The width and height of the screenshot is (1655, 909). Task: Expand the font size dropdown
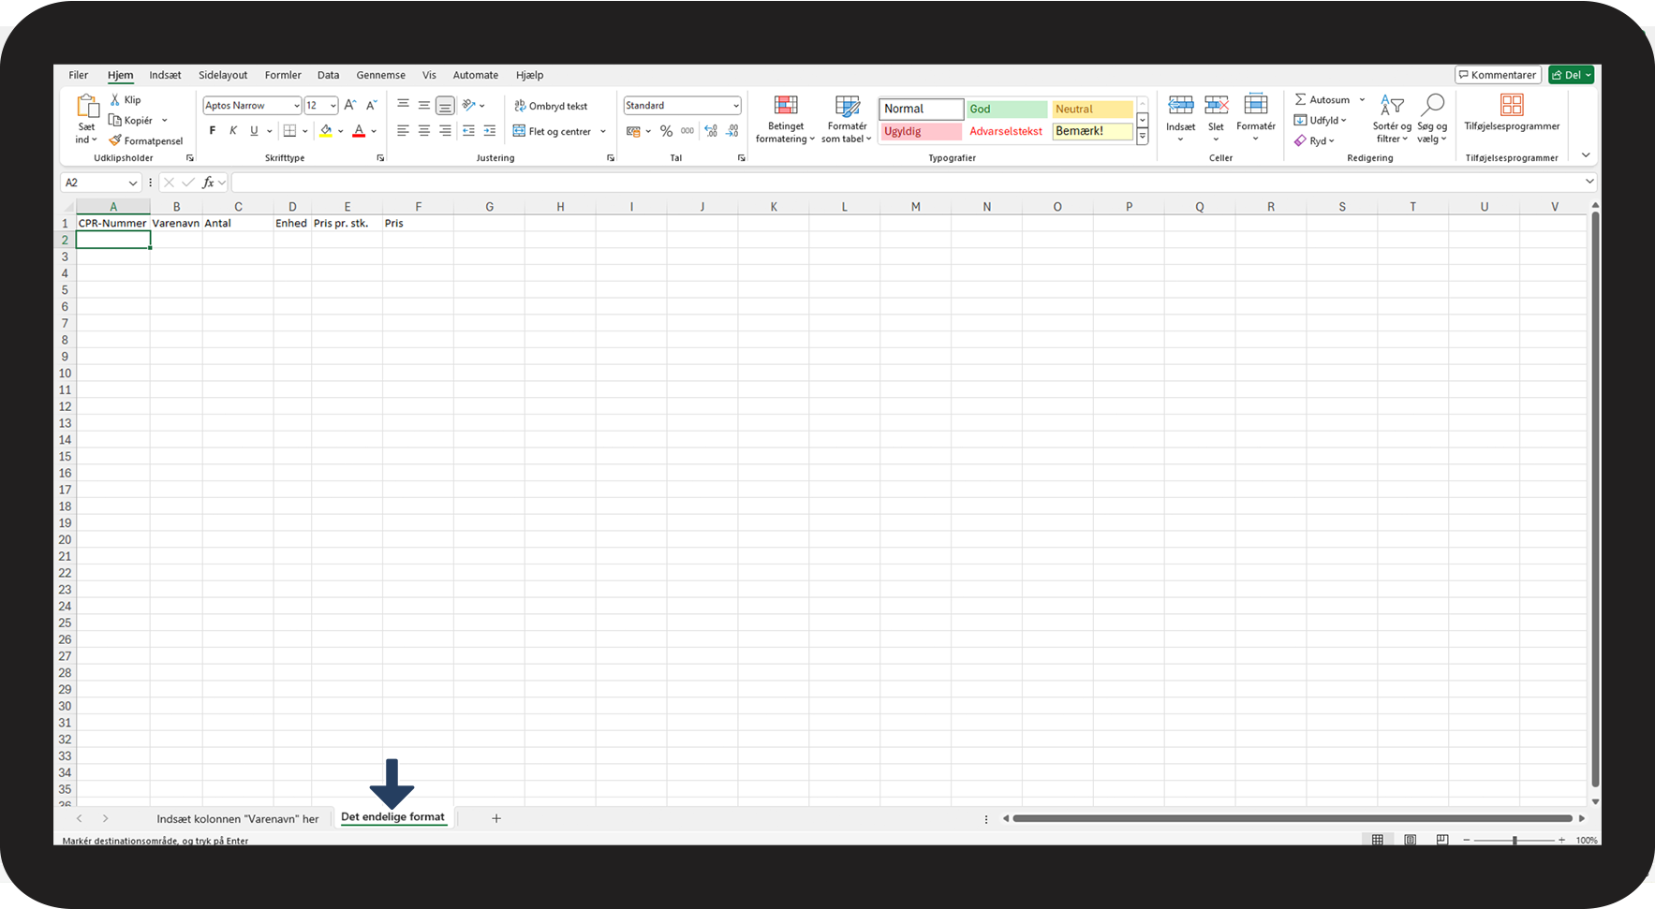tap(333, 106)
